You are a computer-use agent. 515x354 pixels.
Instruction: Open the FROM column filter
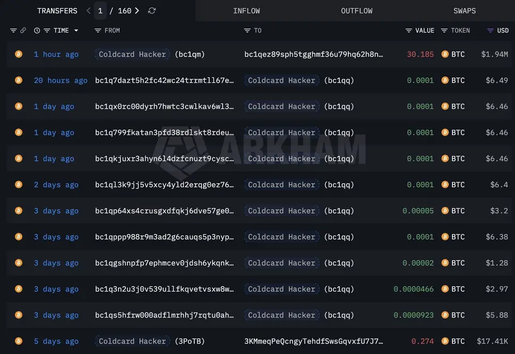tap(98, 30)
